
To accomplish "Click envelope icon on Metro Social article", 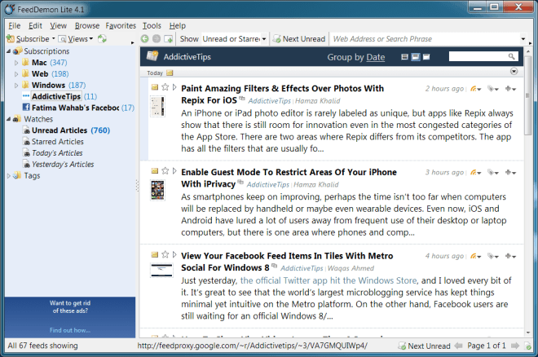I will point(154,256).
